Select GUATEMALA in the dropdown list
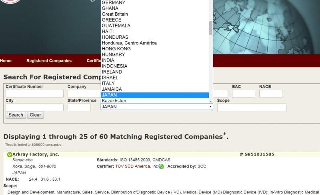 coord(155,26)
